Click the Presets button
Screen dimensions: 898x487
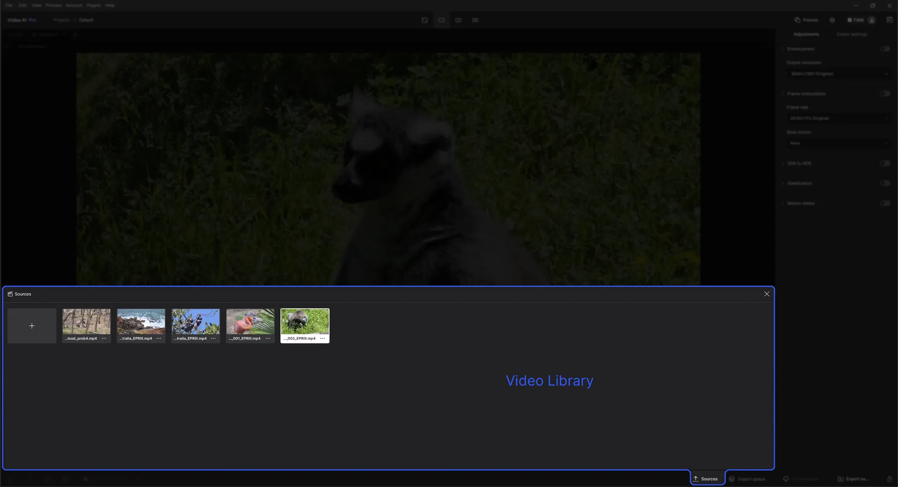click(806, 20)
